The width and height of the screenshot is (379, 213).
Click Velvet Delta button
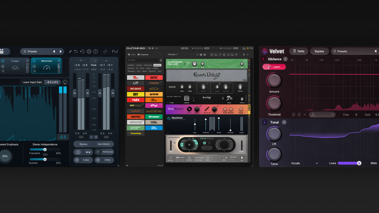tap(299, 51)
